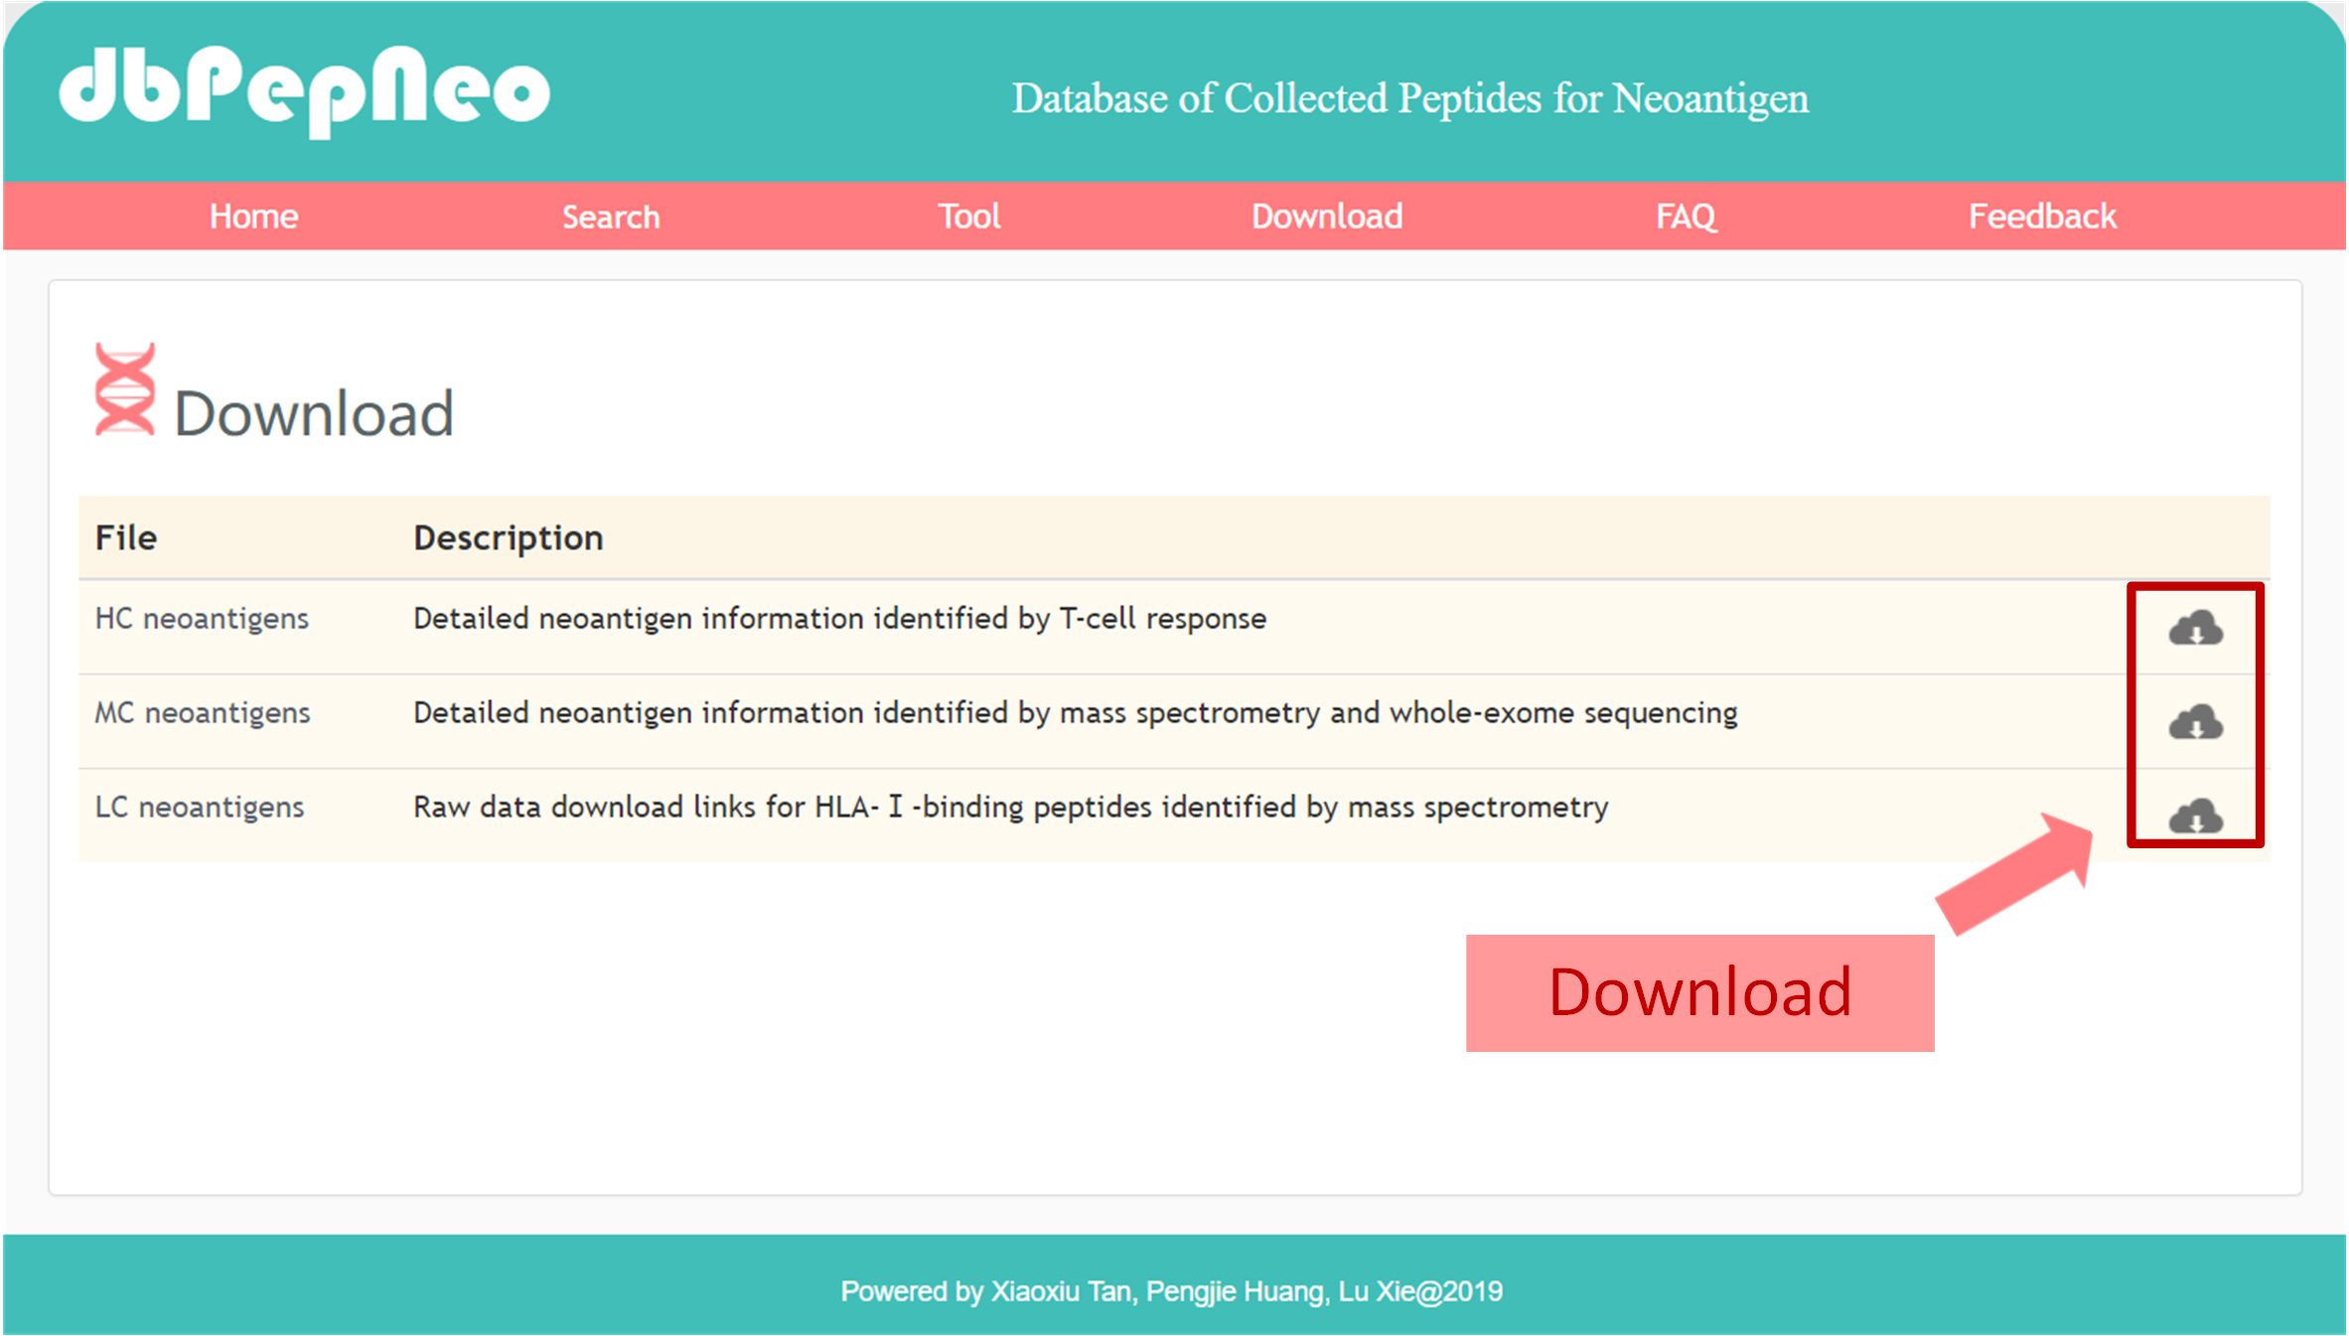Click the T-cell response description text
This screenshot has height=1336, width=2349.
click(x=839, y=619)
